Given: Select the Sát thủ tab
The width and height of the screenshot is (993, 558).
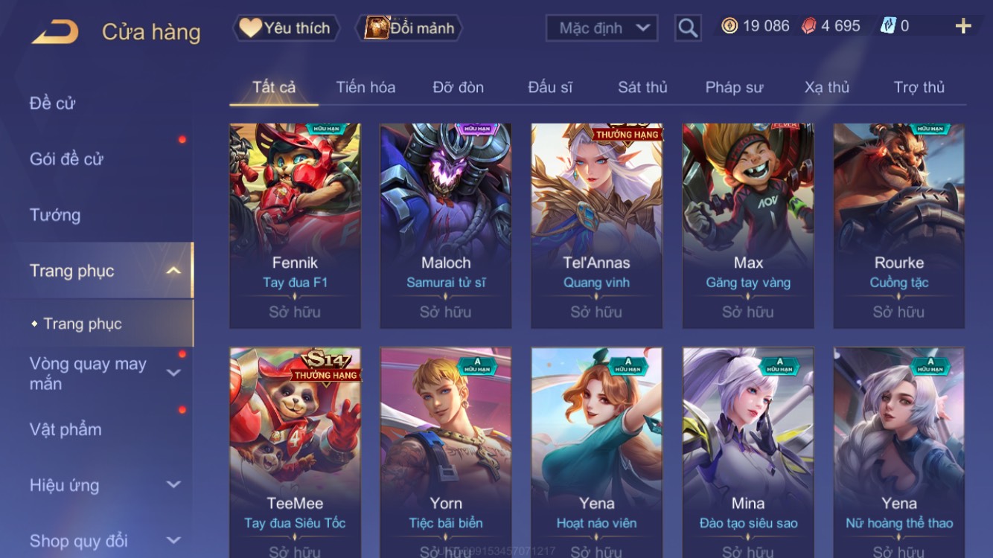Looking at the screenshot, I should 642,87.
